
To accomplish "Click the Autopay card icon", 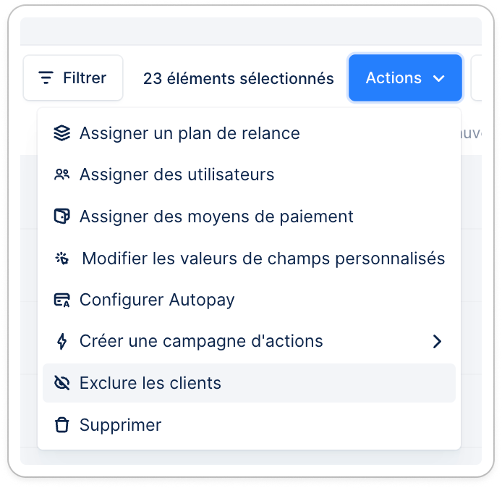I will 61,300.
